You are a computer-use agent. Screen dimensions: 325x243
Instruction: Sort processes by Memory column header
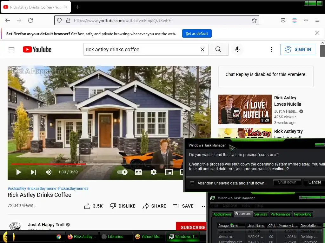coord(288,226)
